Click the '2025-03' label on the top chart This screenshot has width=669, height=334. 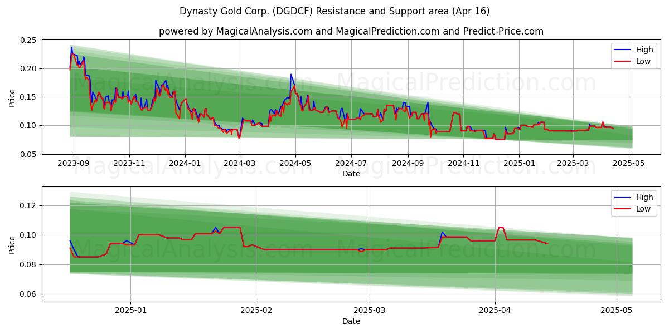[x=573, y=164]
